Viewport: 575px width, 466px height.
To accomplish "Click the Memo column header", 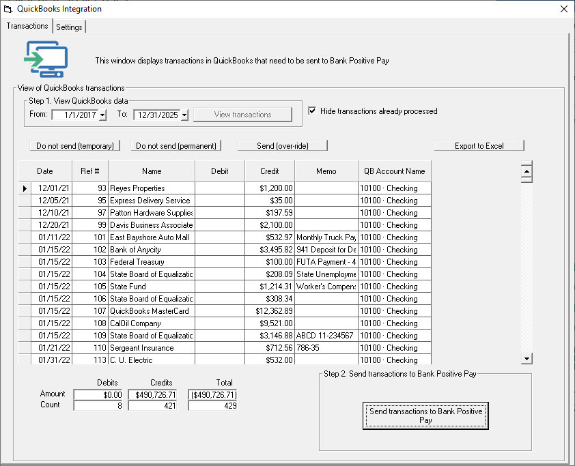I will 326,171.
